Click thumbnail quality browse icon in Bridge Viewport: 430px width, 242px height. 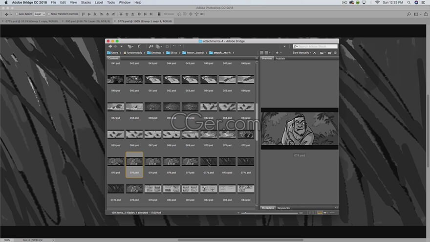tap(261, 53)
